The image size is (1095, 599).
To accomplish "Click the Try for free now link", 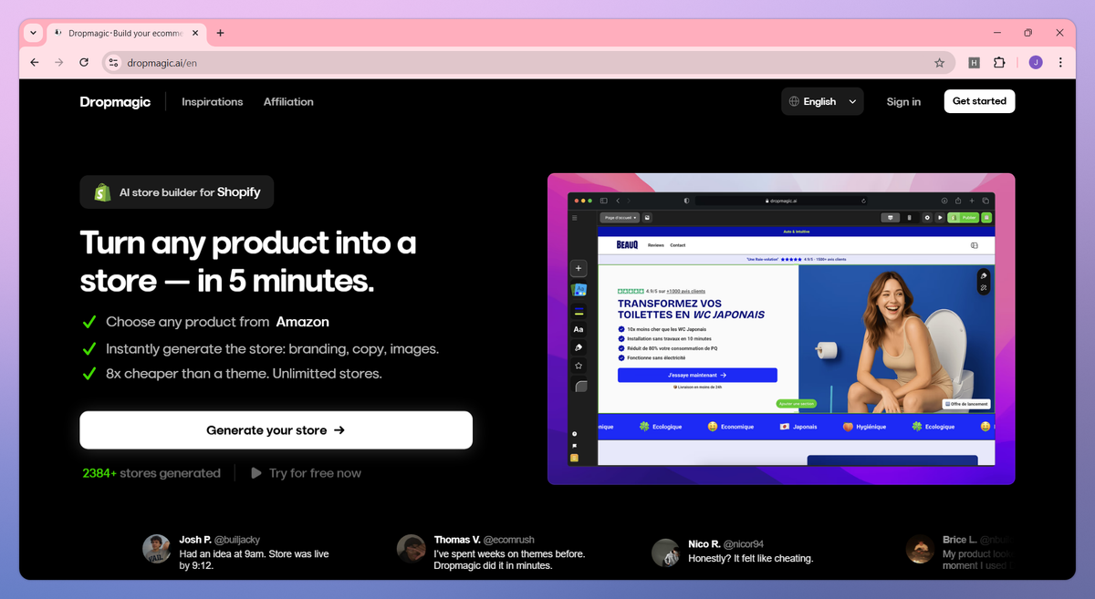I will coord(315,473).
